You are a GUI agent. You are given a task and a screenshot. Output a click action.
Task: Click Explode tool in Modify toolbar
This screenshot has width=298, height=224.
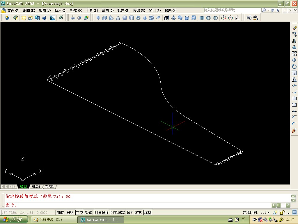(x=294, y=131)
